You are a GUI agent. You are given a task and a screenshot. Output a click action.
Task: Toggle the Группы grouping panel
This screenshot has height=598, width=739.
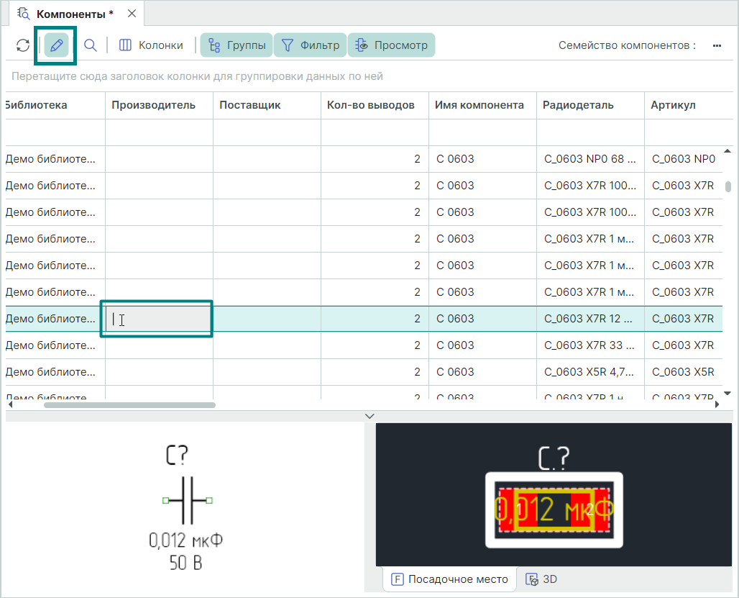pyautogui.click(x=237, y=45)
